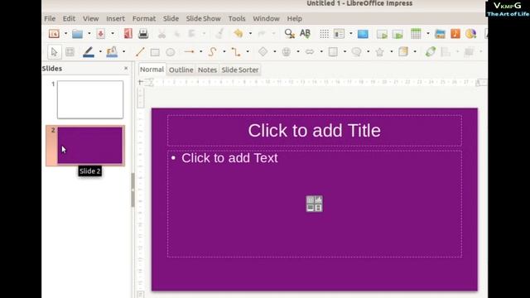Click the Save document icon

101,34
